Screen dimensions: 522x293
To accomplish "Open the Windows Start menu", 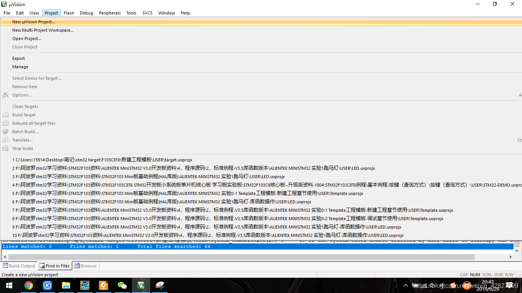I will click(9, 285).
